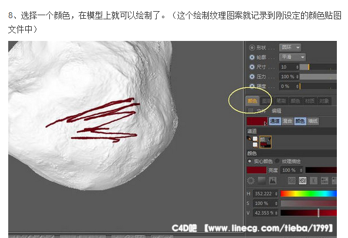This screenshot has height=238, width=348.
Task: Toggle the K (Kelvin) color mode icon
Action: coord(313,181)
